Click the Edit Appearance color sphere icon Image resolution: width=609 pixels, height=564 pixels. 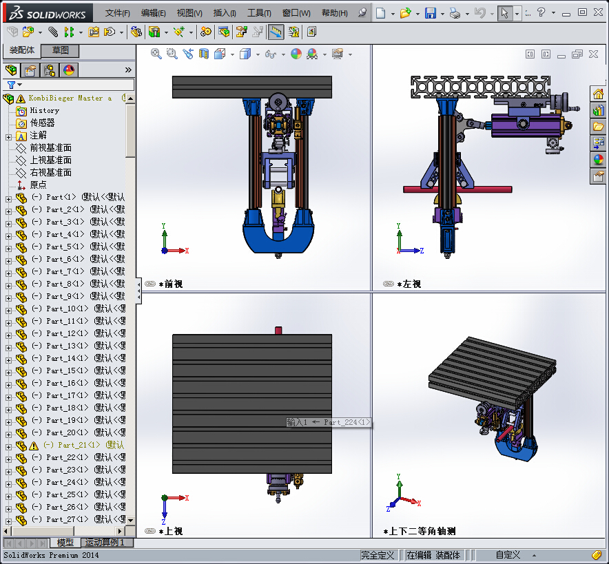click(296, 54)
